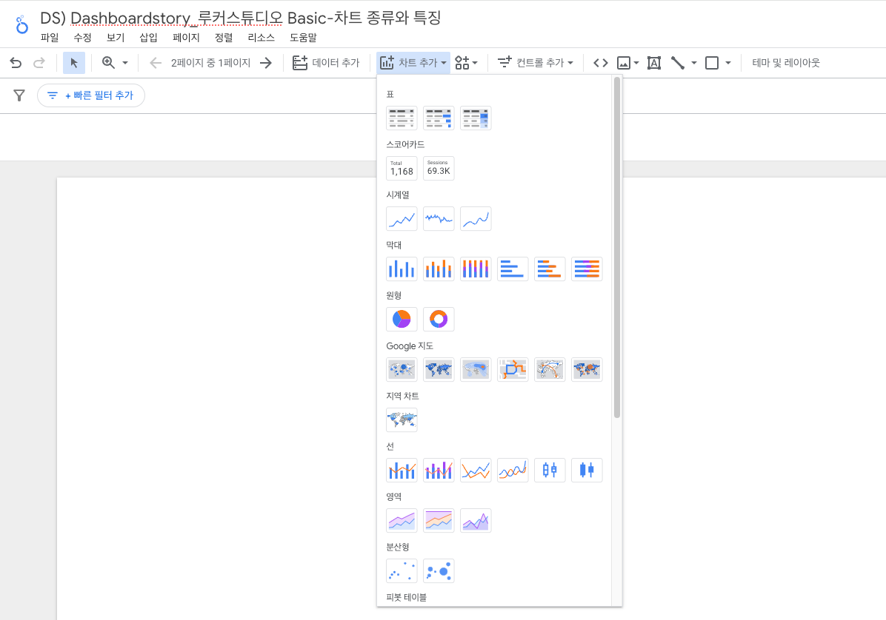Insert a line chart
Screen dimensions: 886x620
476,470
